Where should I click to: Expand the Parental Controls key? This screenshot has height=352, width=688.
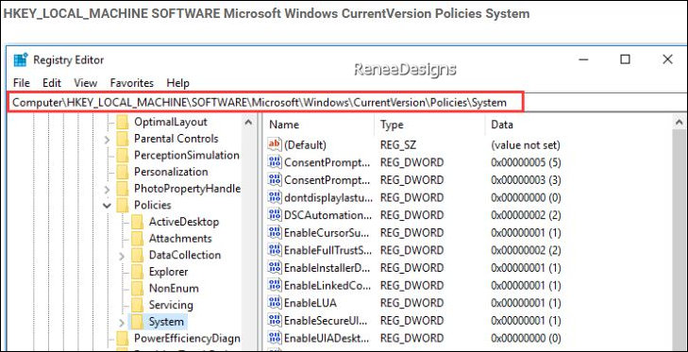107,140
